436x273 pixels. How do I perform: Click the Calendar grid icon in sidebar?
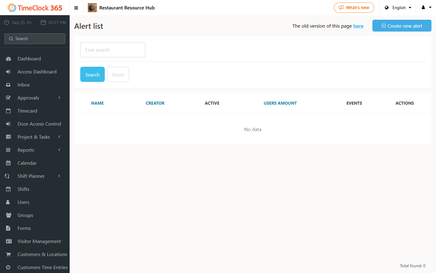(8, 163)
